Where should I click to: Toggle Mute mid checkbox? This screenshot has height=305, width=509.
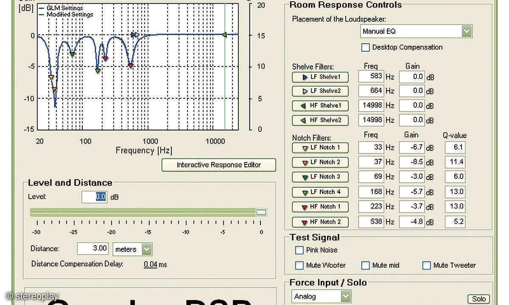365,266
